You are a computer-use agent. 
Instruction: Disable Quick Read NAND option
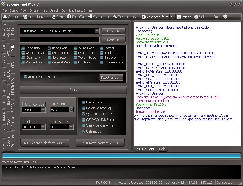click(84, 114)
